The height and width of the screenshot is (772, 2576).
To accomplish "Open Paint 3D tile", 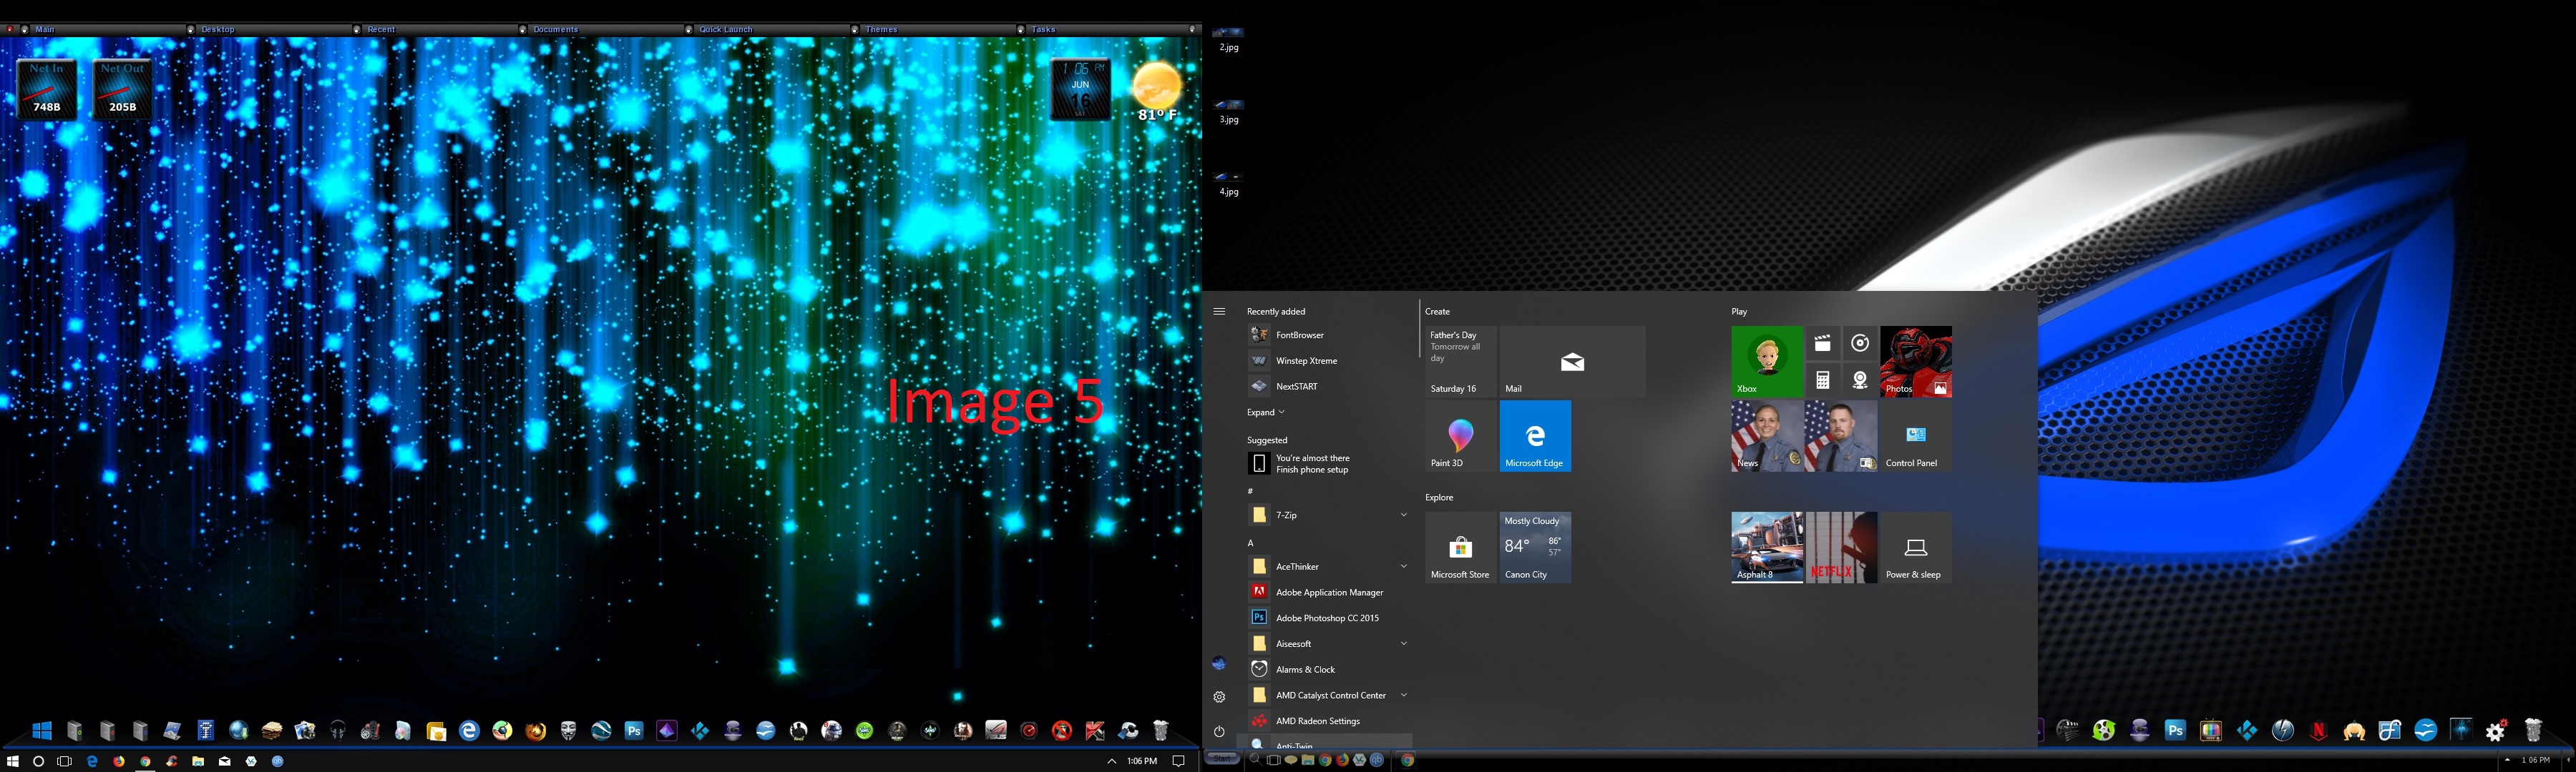I will tap(1460, 437).
